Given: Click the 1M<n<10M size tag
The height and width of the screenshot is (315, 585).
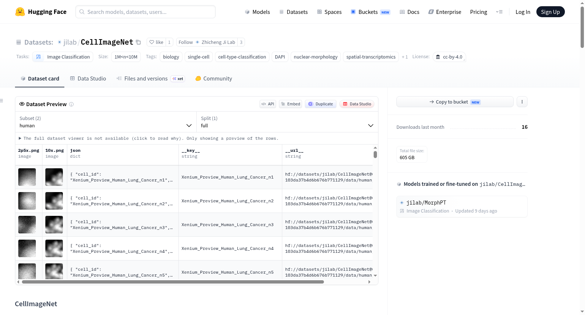Looking at the screenshot, I should pos(126,57).
